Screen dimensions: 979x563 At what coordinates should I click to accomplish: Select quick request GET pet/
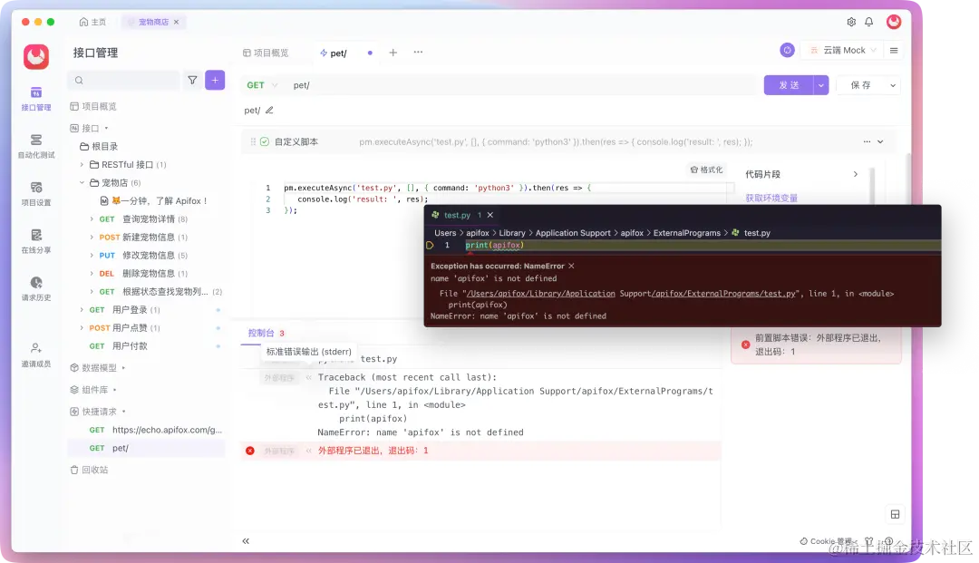(146, 448)
